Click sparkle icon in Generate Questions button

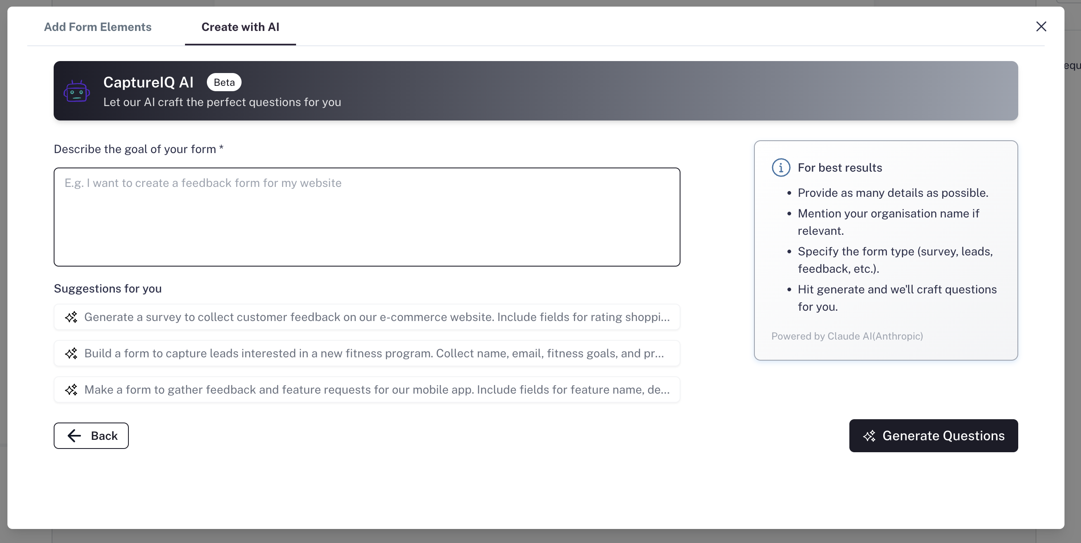(x=869, y=436)
